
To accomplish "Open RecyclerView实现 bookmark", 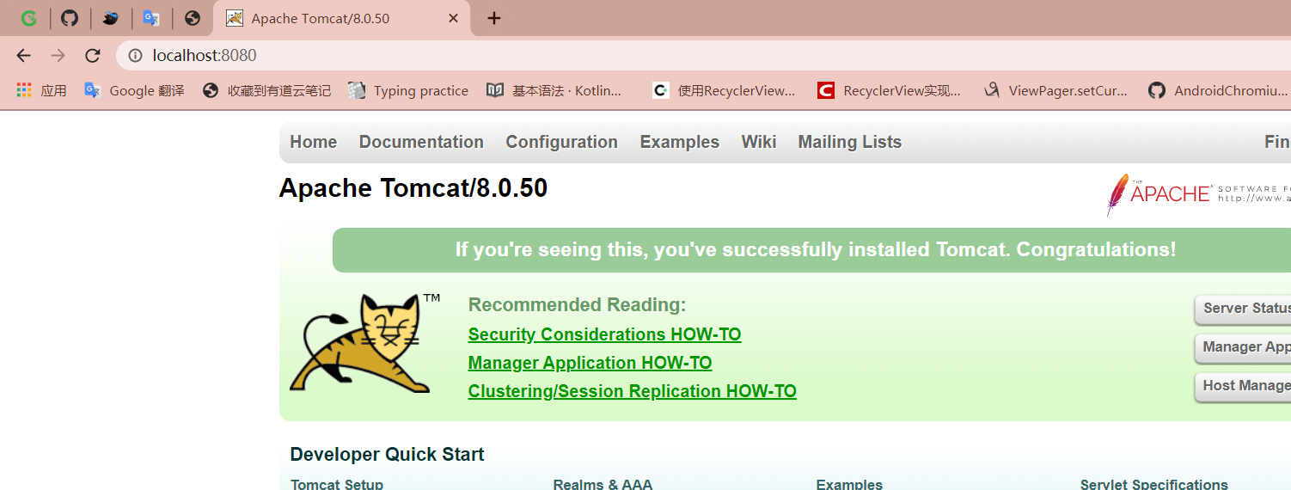I will point(889,90).
